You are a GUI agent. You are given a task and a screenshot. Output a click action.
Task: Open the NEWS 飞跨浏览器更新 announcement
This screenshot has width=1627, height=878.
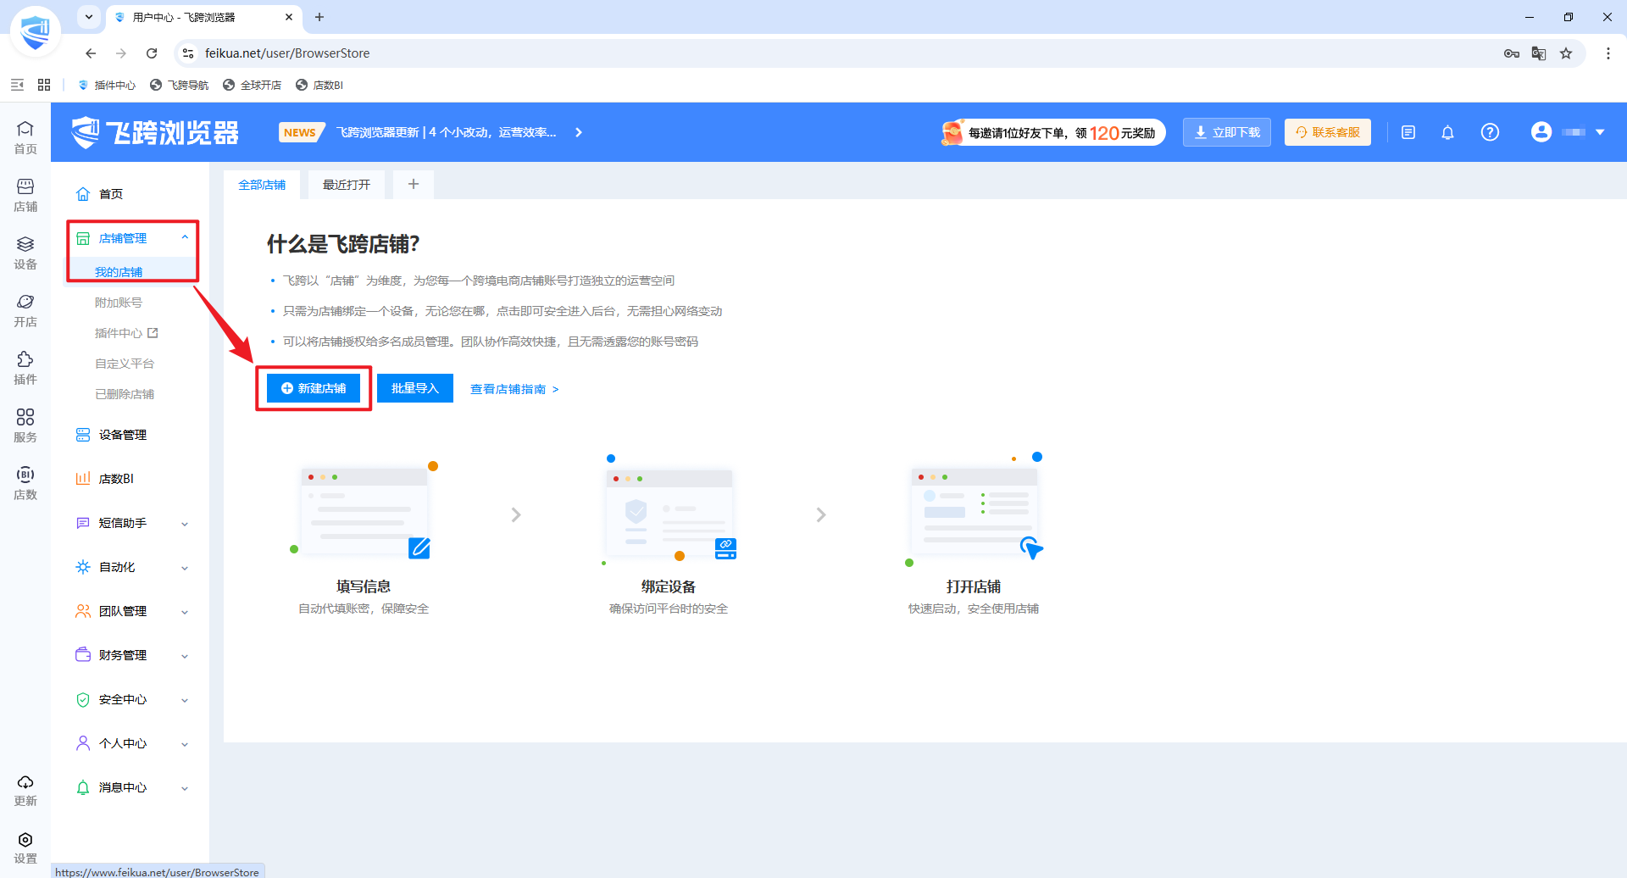(431, 132)
